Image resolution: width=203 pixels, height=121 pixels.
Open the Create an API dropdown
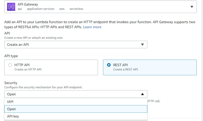pyautogui.click(x=76, y=45)
